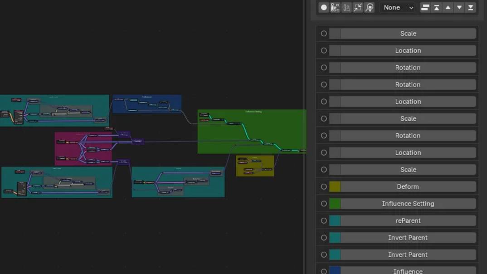
Task: Select the radio circle beside Deform
Action: [x=324, y=187]
